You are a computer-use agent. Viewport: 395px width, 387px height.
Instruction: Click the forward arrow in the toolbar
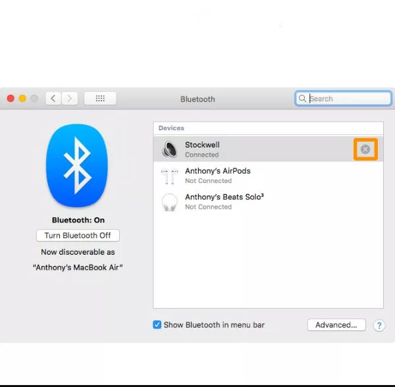tap(70, 99)
